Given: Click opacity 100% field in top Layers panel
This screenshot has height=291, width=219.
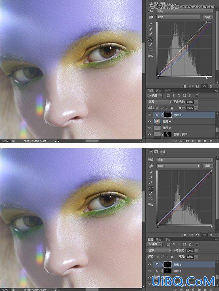Looking at the screenshot, I should pos(190,102).
